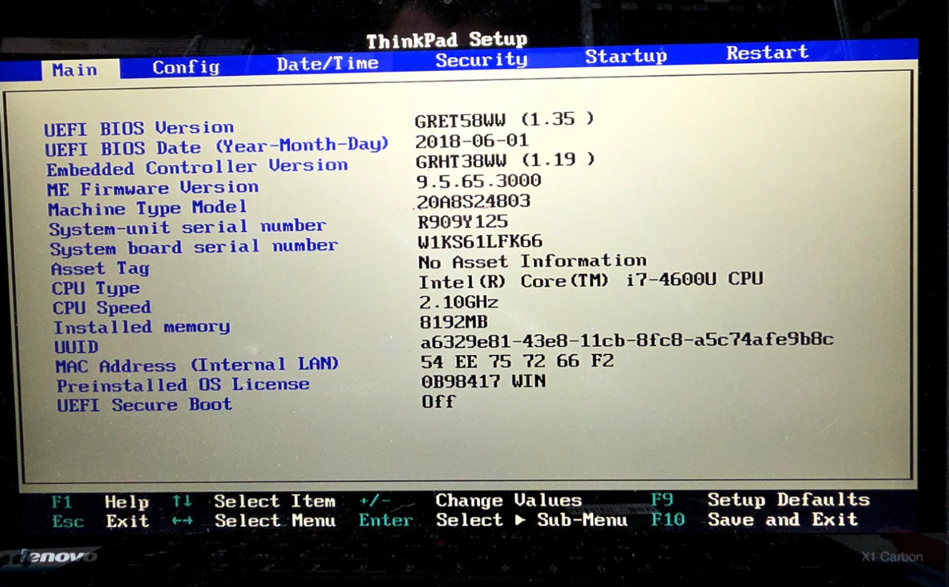Click the Installed memory label
This screenshot has height=587, width=949.
click(142, 327)
